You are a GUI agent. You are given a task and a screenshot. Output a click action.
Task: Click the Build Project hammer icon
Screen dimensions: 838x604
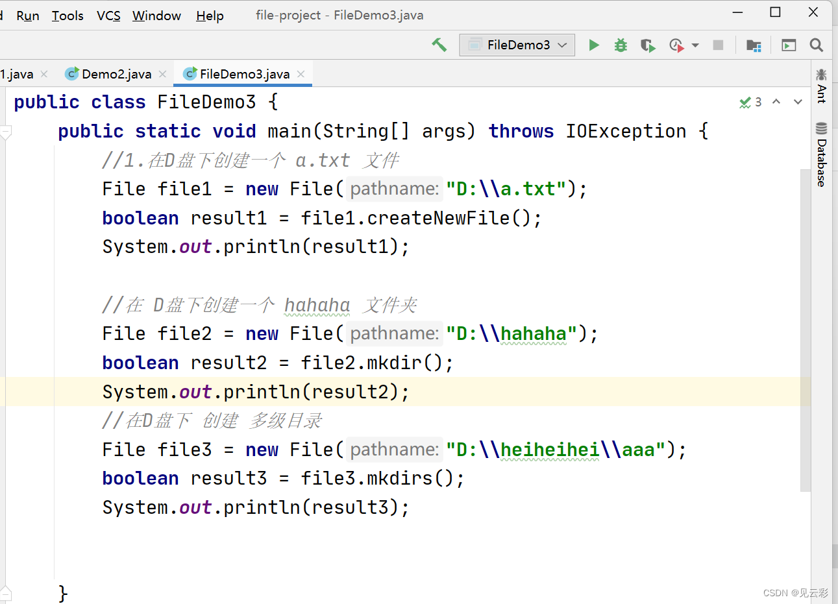439,45
